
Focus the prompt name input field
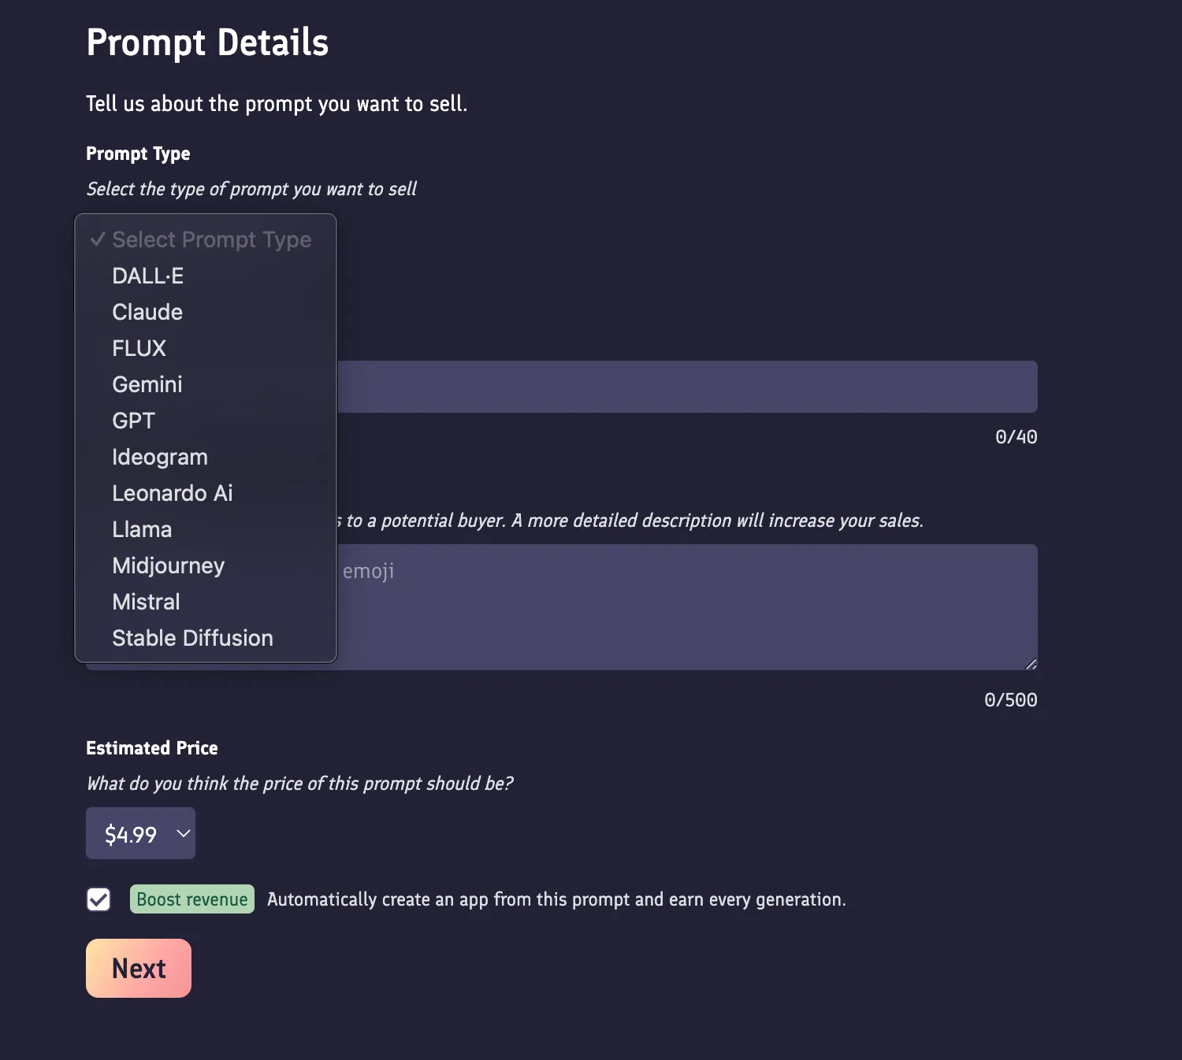click(686, 387)
